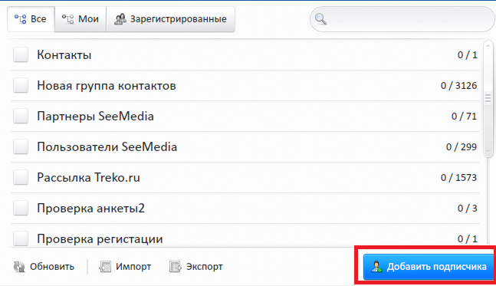The image size is (496, 286).
Task: Open the Проверка регистации group name
Action: pyautogui.click(x=100, y=239)
